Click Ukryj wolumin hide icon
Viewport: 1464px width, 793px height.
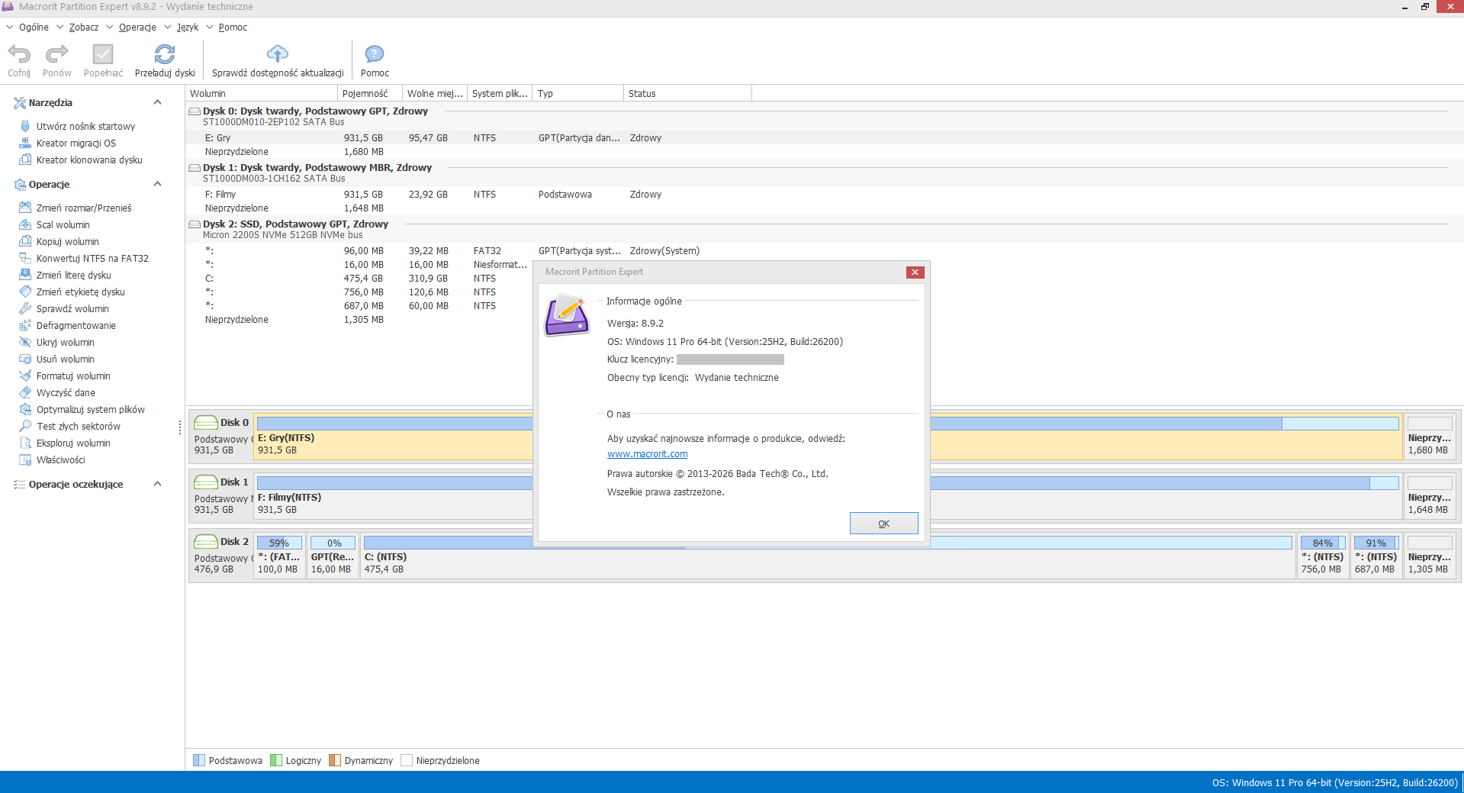click(x=25, y=342)
